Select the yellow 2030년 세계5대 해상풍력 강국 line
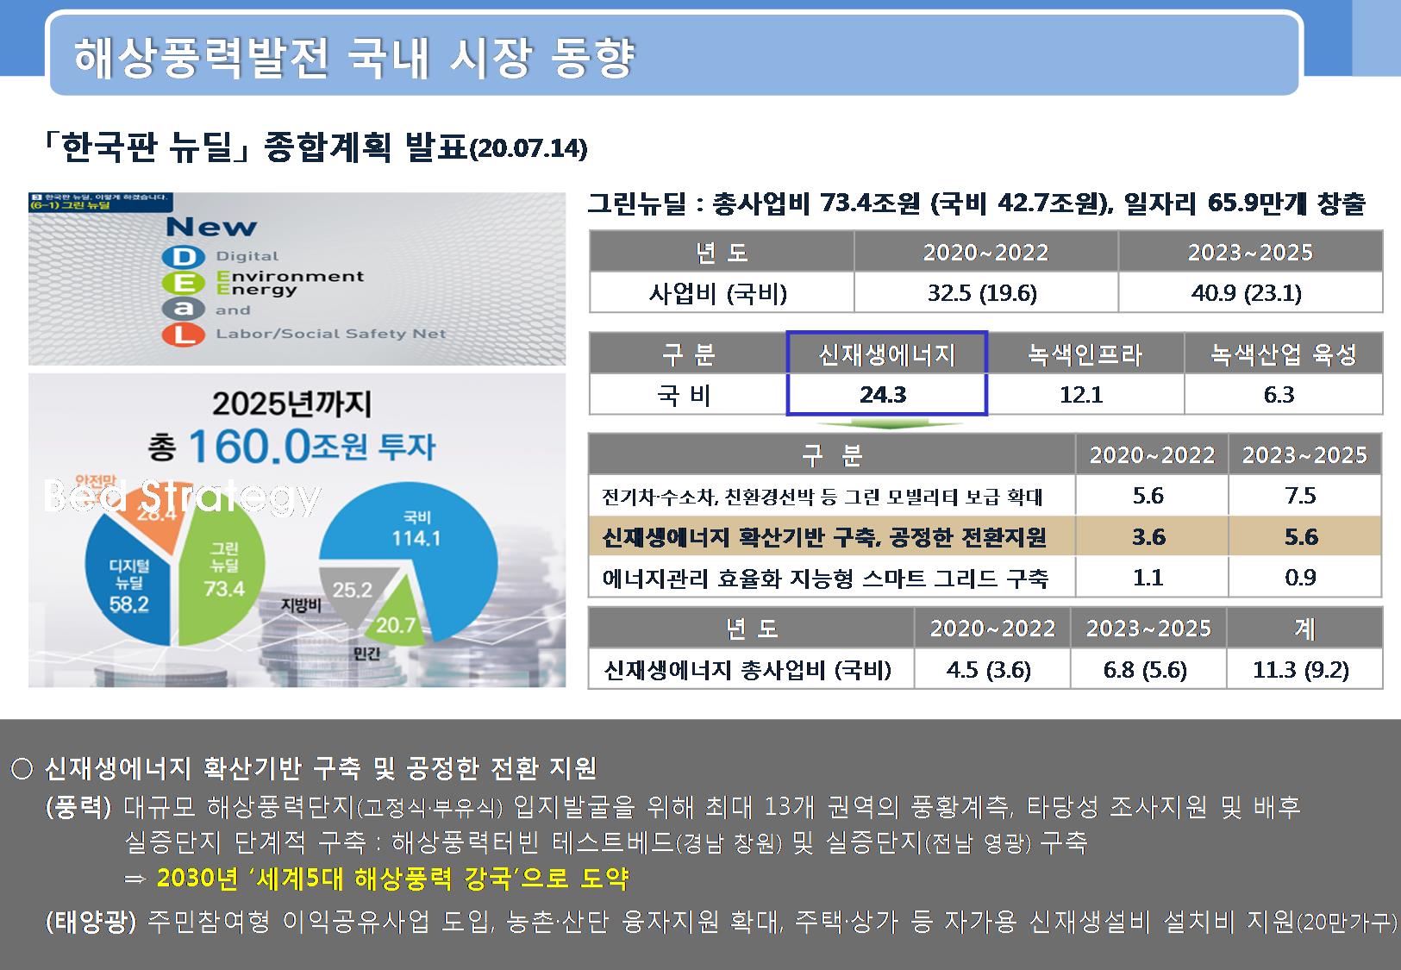 (392, 878)
